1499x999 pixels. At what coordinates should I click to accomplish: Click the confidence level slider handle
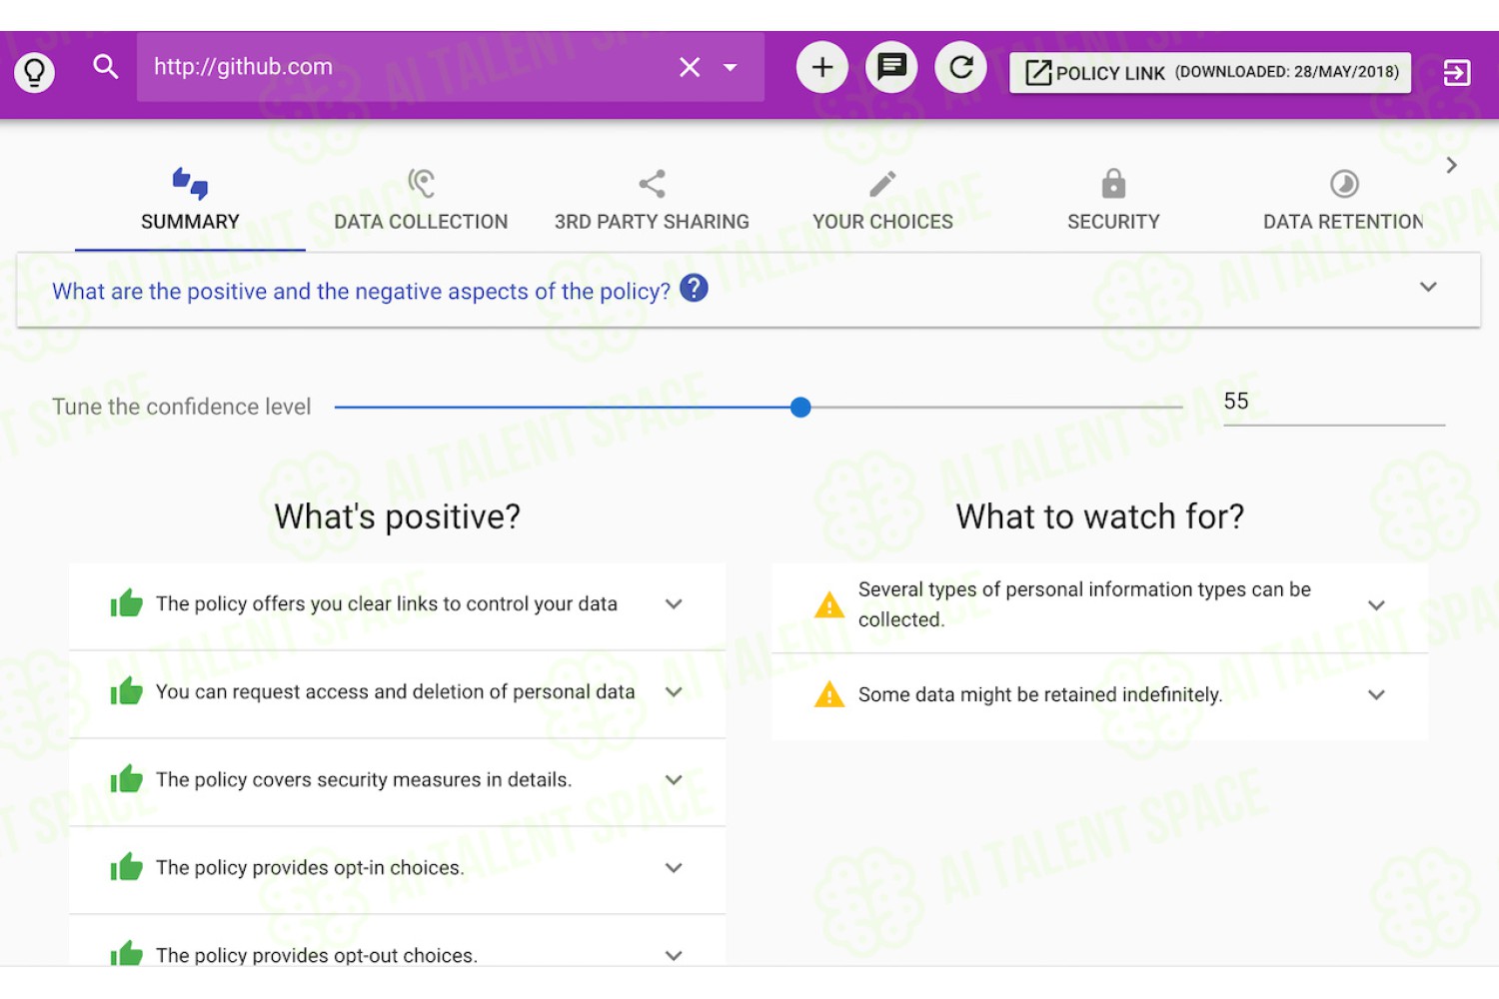click(800, 408)
